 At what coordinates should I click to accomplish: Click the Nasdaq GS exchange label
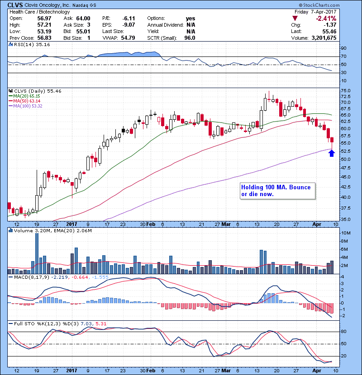(x=84, y=5)
